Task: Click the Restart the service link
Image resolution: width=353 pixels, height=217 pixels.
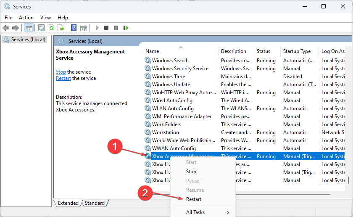Action: point(63,78)
